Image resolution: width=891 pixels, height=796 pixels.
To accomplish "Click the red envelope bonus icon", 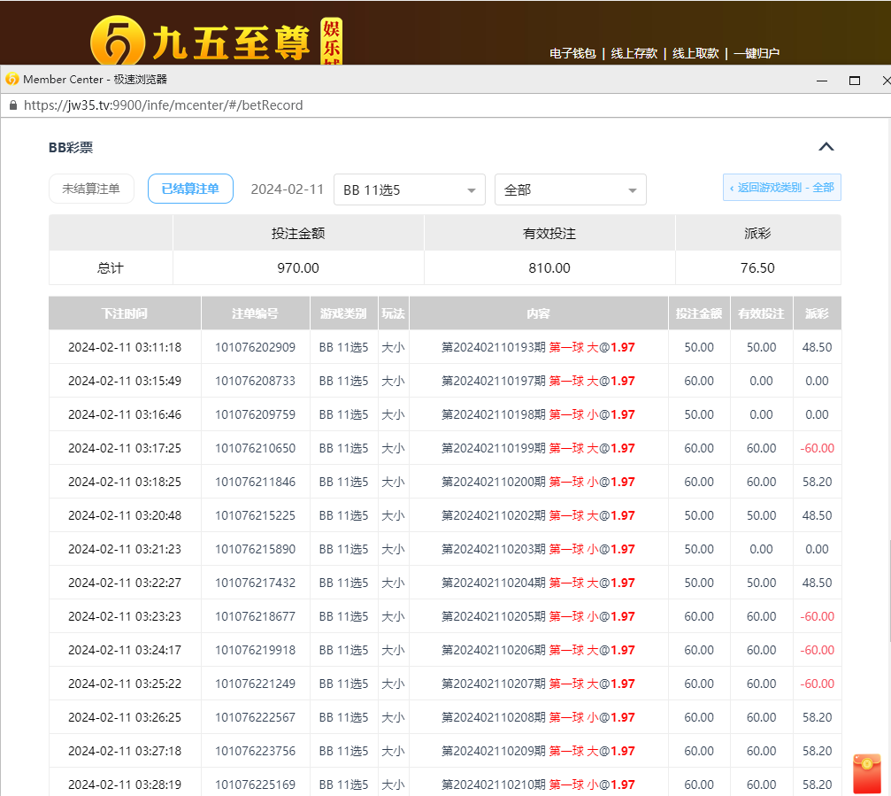I will tap(866, 773).
